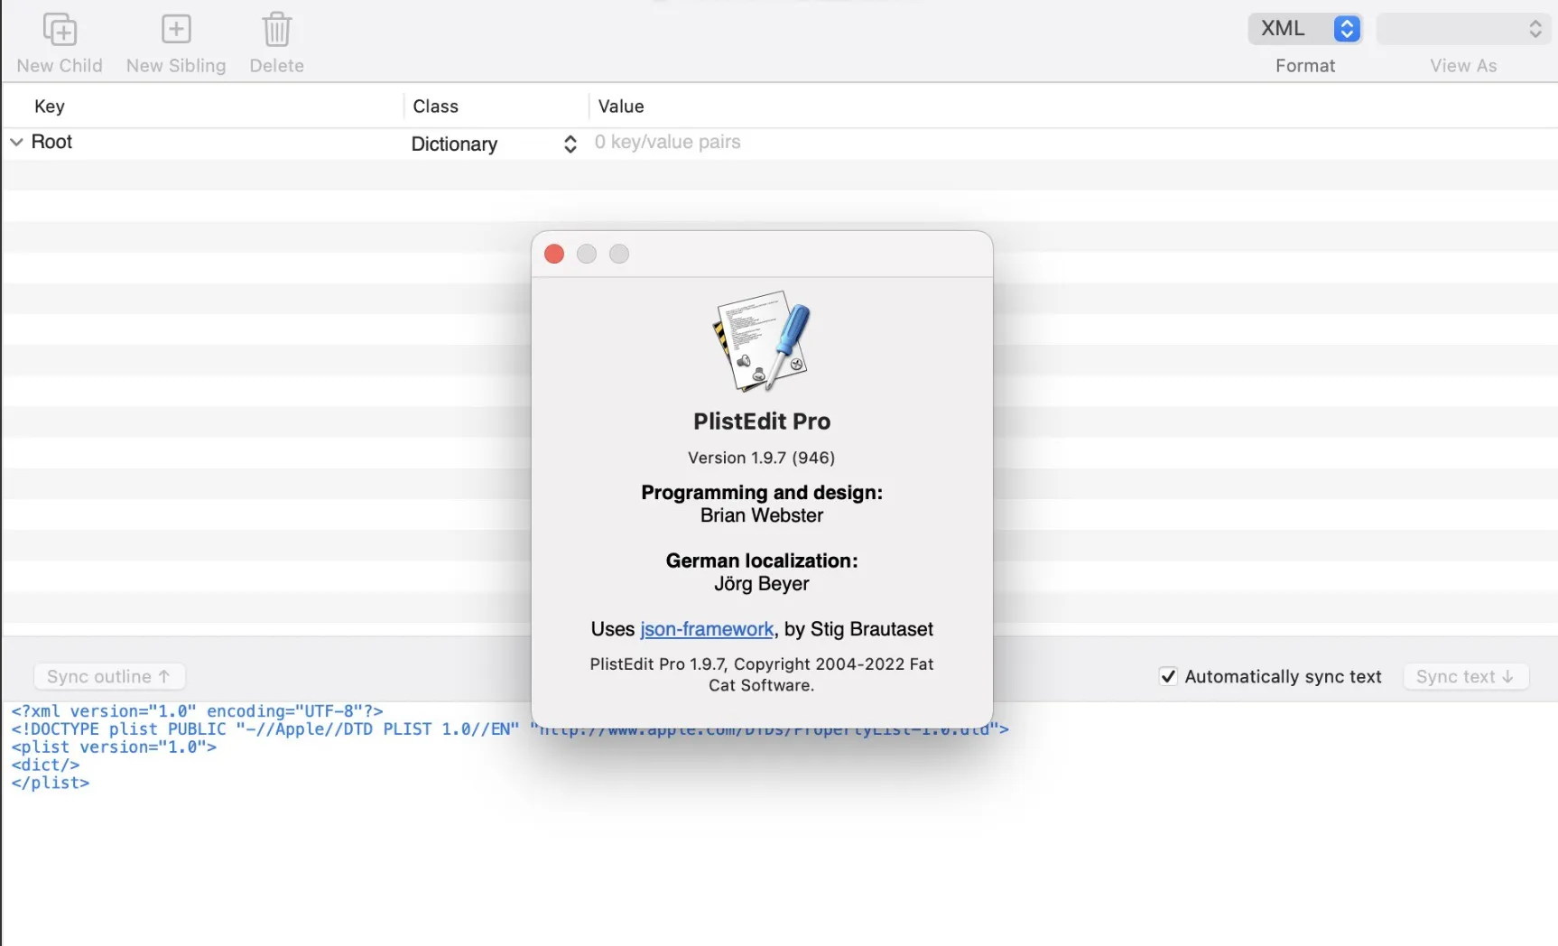Open the XML Format dropdown

pos(1305,29)
